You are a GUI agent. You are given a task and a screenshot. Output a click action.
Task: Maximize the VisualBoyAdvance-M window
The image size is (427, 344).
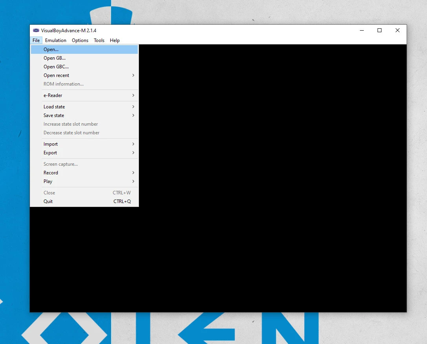click(x=380, y=31)
